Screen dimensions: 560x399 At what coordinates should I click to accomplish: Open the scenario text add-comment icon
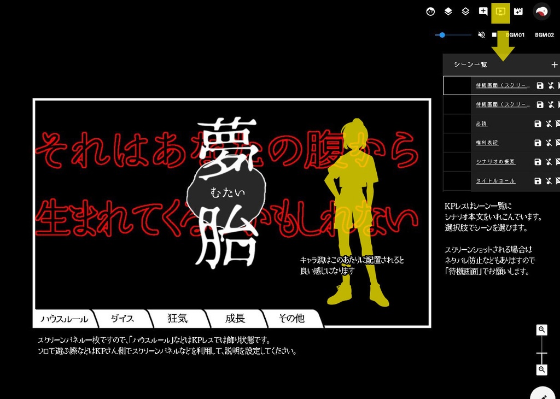coord(483,11)
